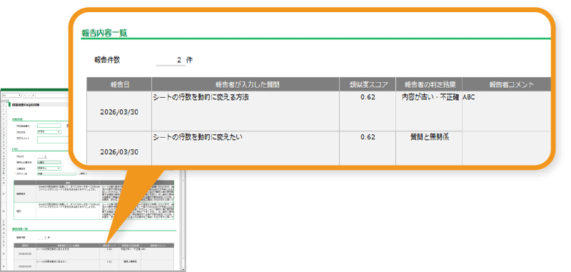Click the formula bar confirm checkmark icon
This screenshot has width=571, height=272.
[29, 96]
